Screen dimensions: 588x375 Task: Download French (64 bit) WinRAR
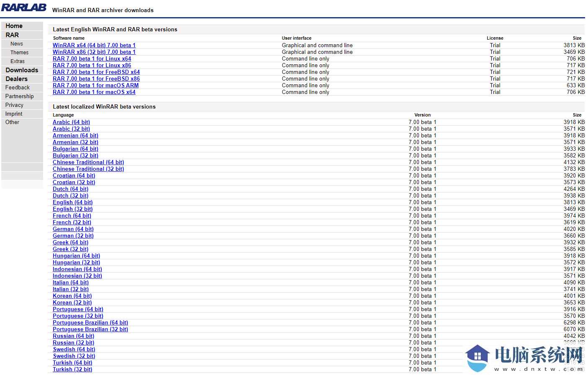72,216
